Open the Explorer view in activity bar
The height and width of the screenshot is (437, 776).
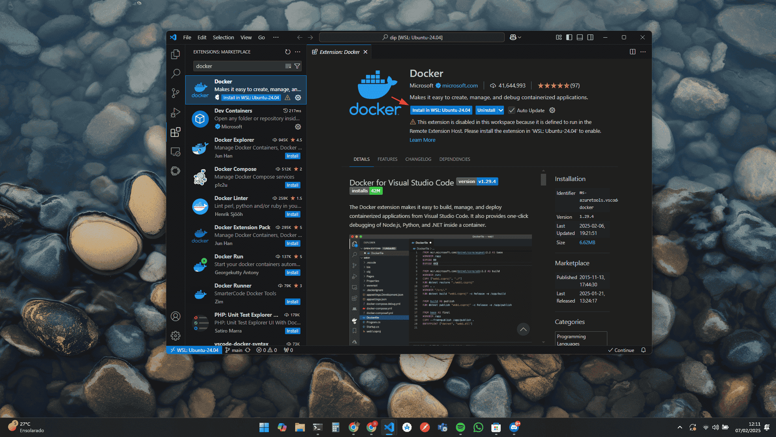[175, 54]
